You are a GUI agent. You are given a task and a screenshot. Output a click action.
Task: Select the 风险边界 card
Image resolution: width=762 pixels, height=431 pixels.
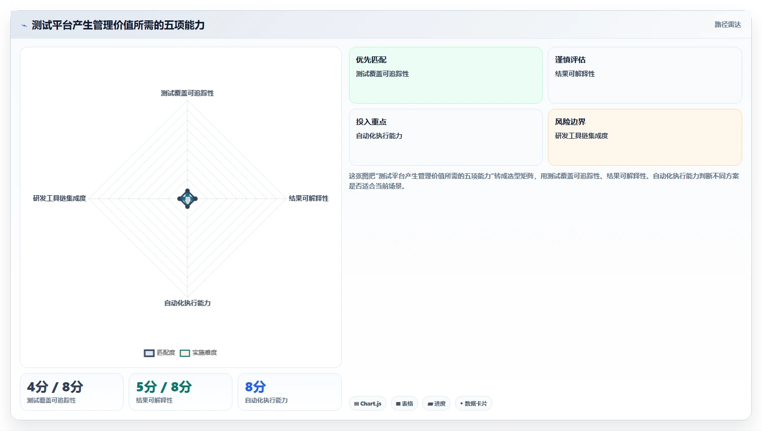644,137
